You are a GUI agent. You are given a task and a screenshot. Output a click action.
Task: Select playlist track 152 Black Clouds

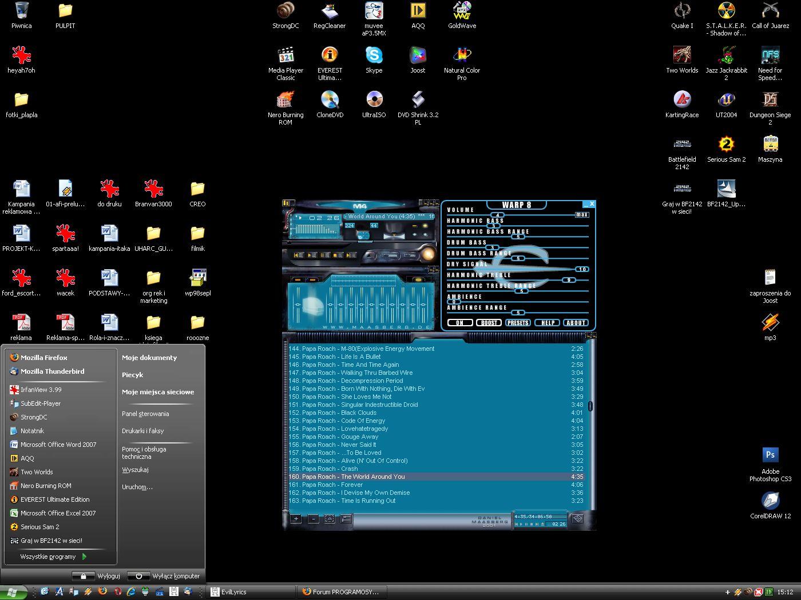tap(436, 413)
